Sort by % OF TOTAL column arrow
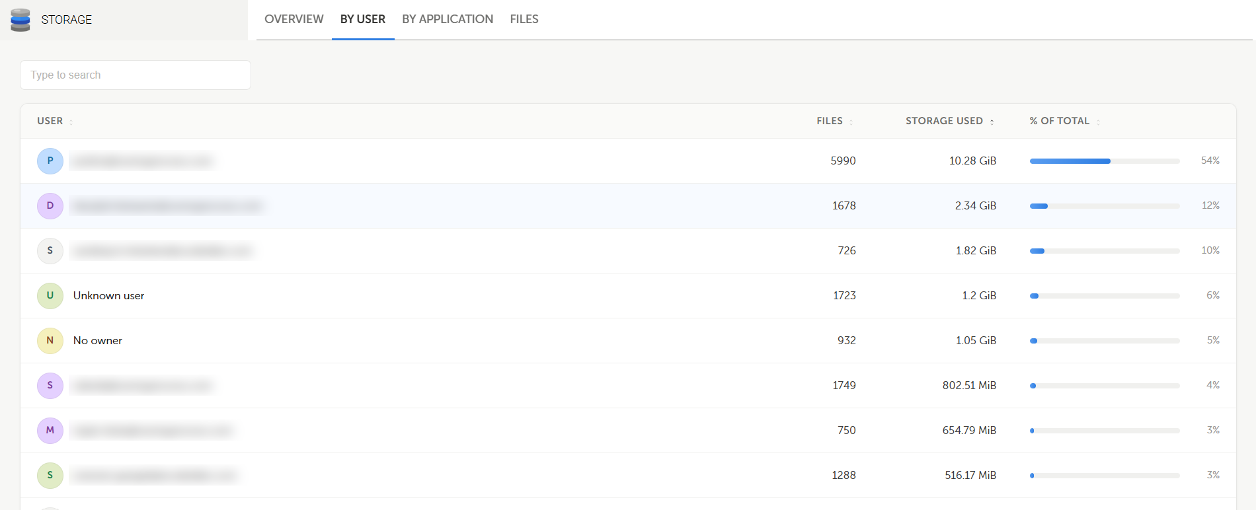Screen dimensions: 1256x510 click(1098, 122)
